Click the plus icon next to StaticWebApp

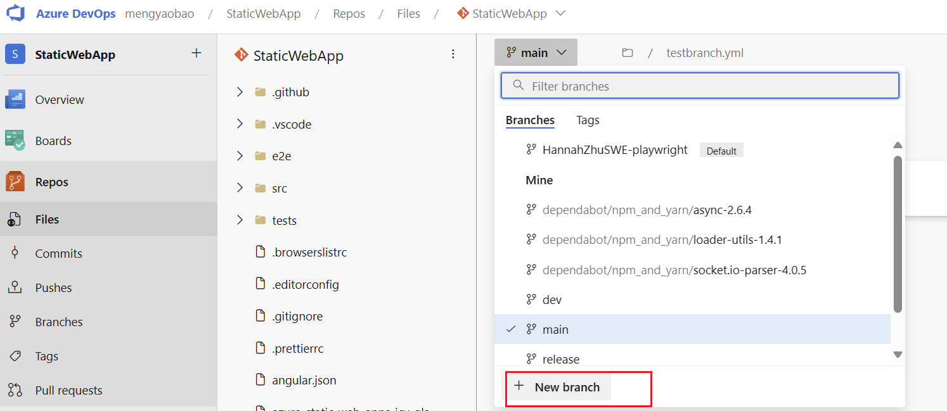coord(196,53)
